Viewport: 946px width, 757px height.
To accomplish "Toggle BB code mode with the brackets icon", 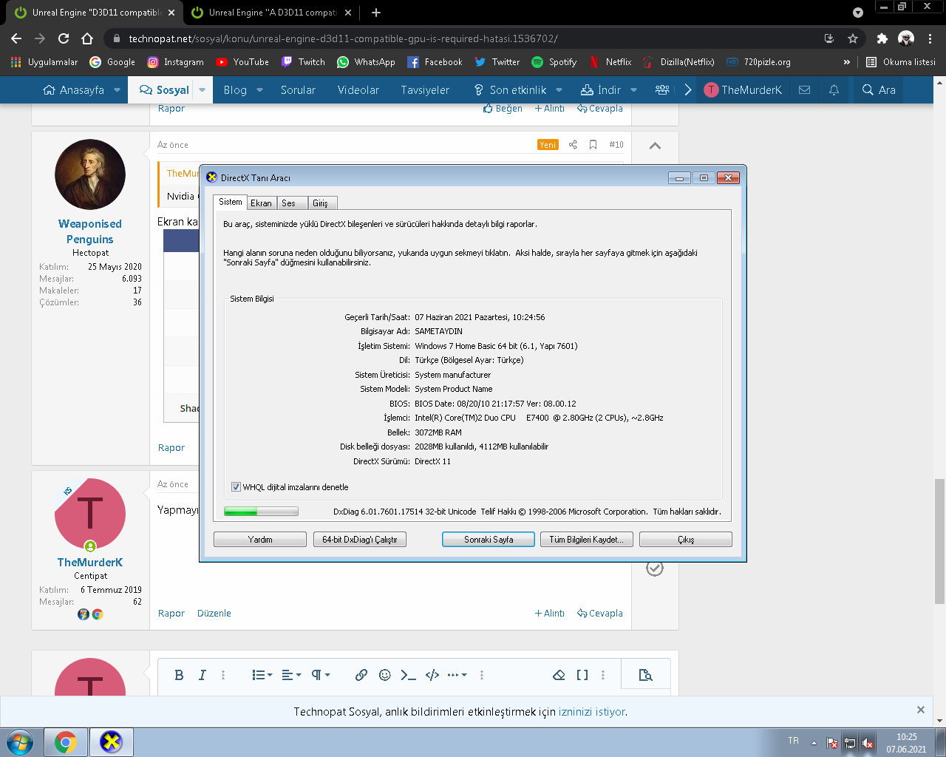I will pos(582,675).
